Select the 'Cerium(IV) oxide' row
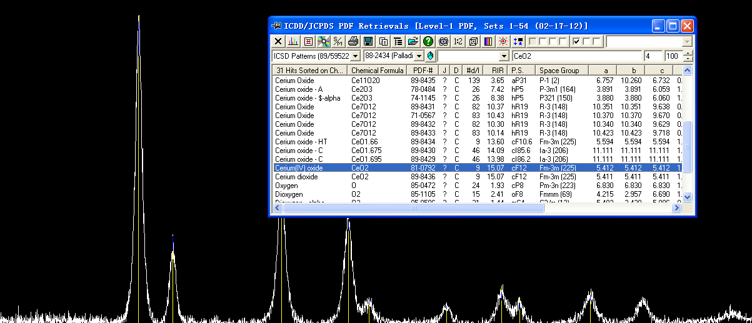Screen dimensions: 752x323 pos(478,168)
